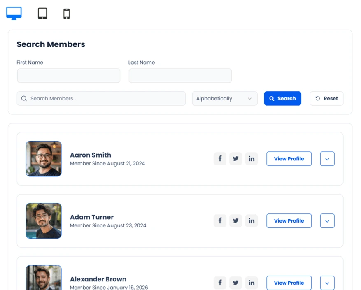
Task: Open Aaron Smith's Twitter link
Action: click(235, 159)
